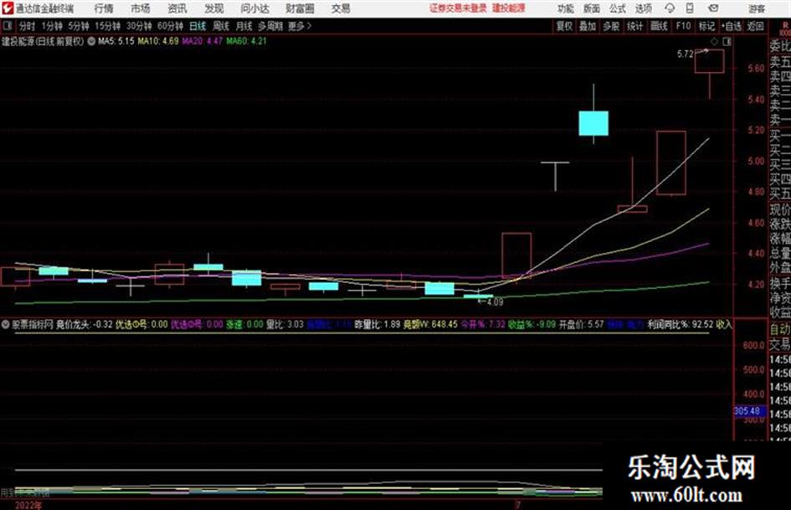Click the MA5: 5.15 indicator value

116,41
